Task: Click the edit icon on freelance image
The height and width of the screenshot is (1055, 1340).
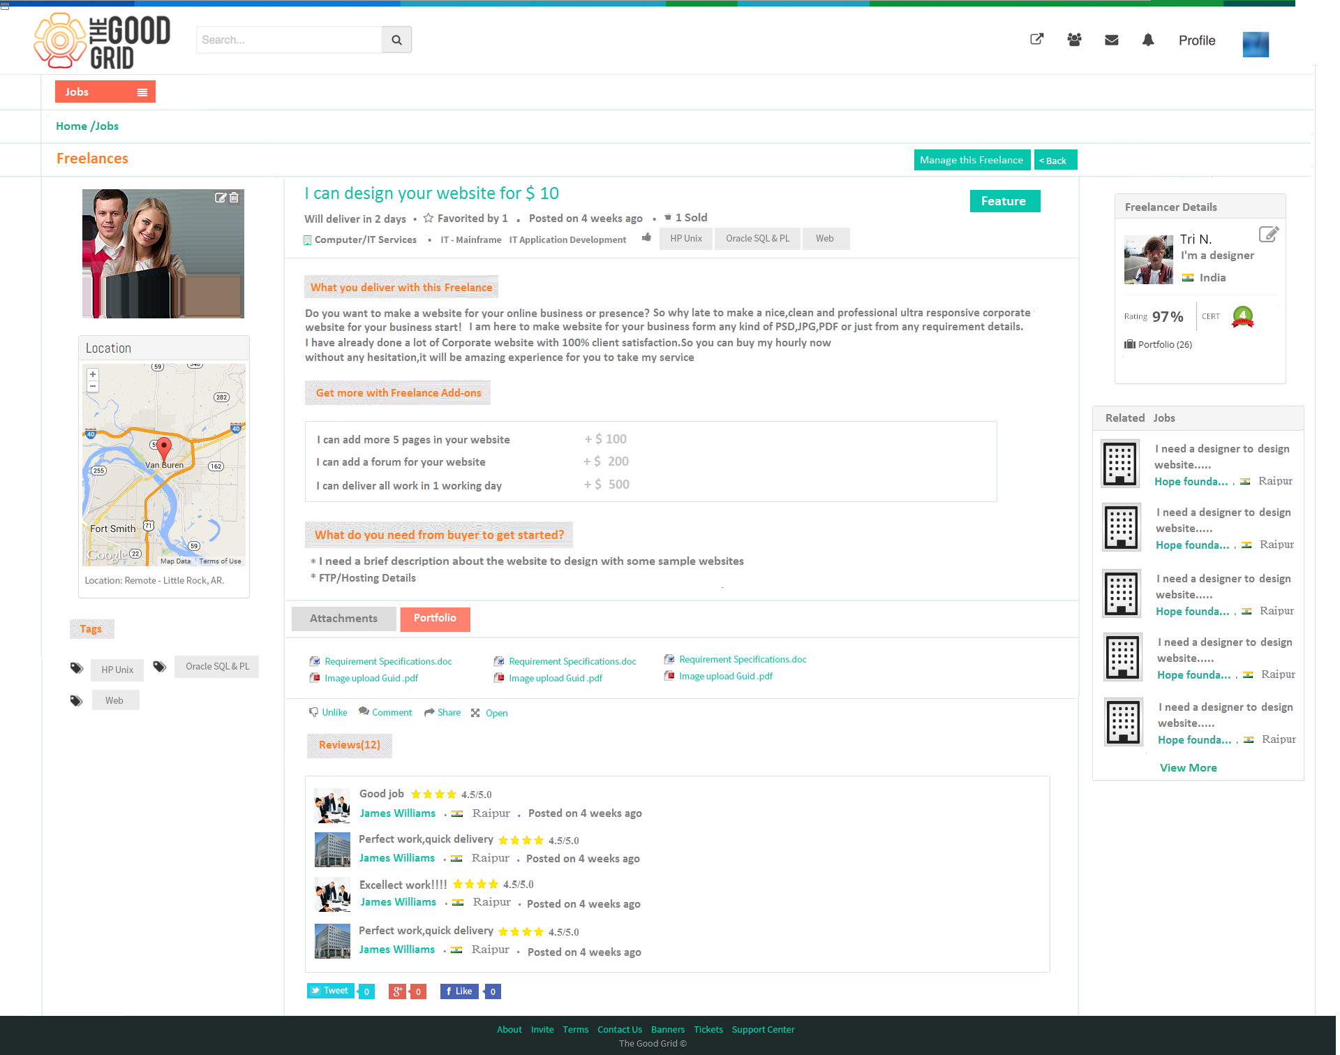Action: click(x=221, y=198)
